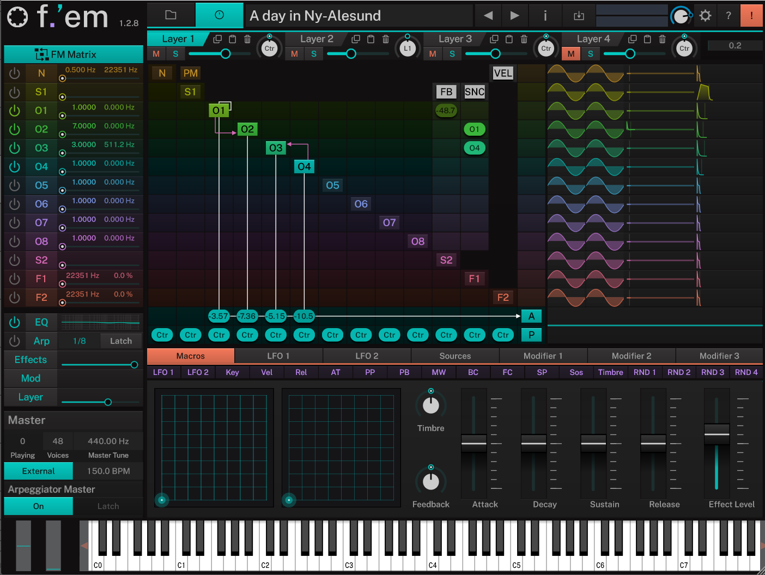
Task: Open the settings gear icon
Action: (x=705, y=15)
